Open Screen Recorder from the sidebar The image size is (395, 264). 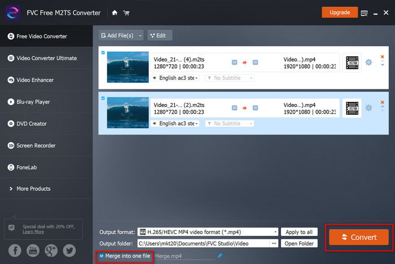tap(36, 145)
